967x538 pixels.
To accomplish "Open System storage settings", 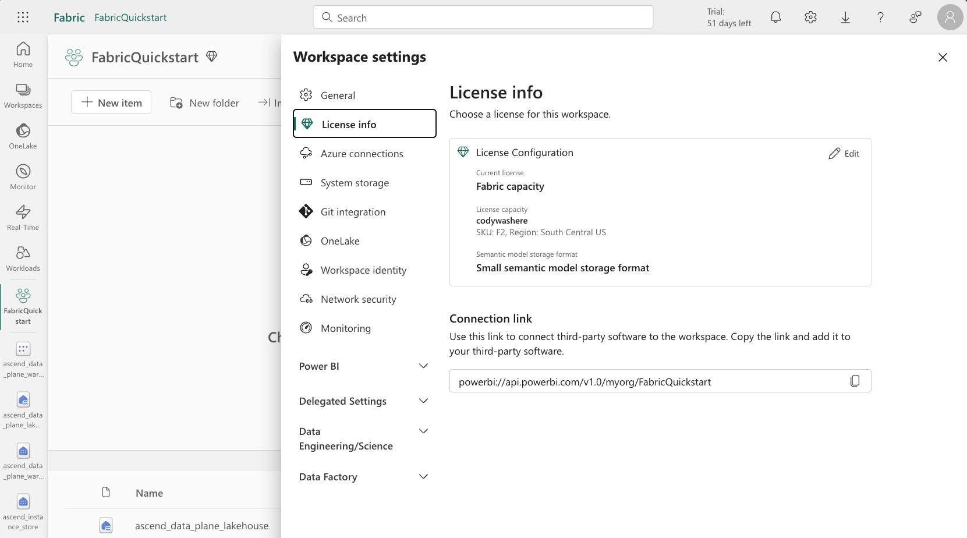I will point(364,182).
